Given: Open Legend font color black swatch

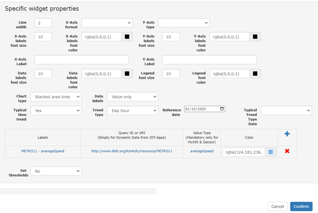Looking at the screenshot, I should click(255, 74).
